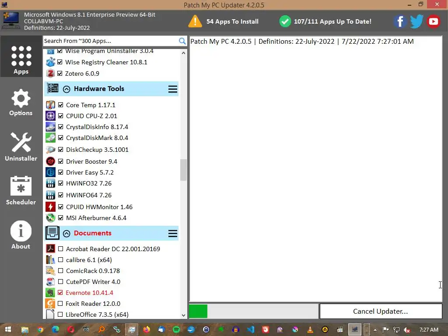Check Foxit Reader 12.0.0 checkbox
The image size is (448, 336).
coord(60,304)
